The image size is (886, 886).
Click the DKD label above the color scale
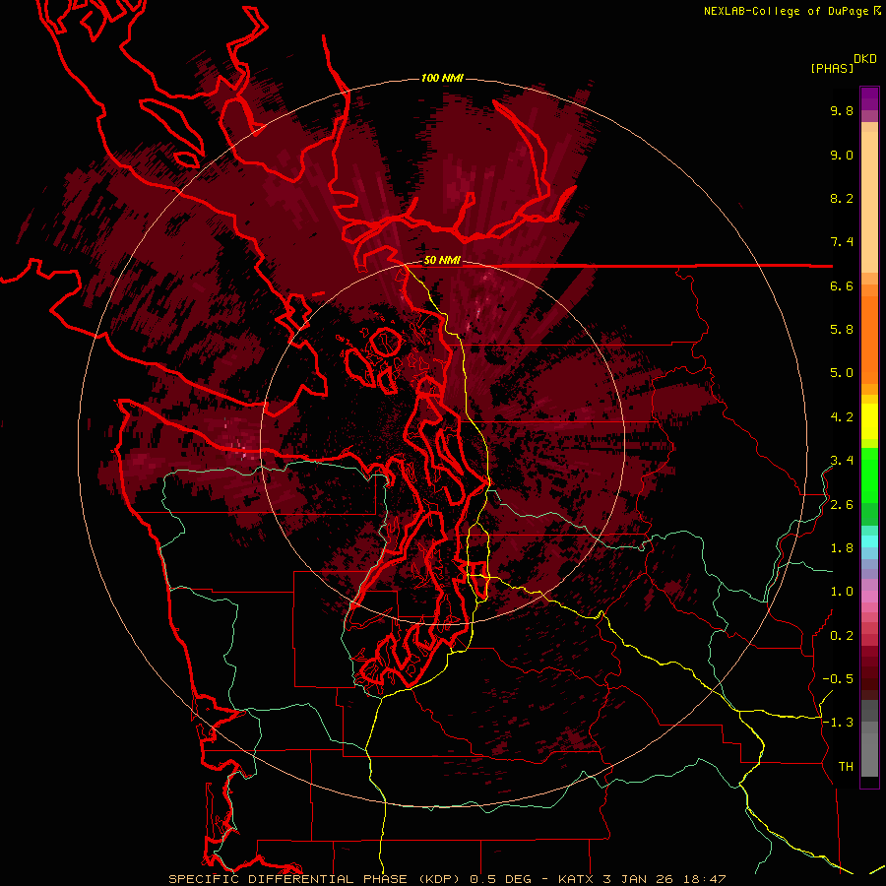click(x=865, y=59)
